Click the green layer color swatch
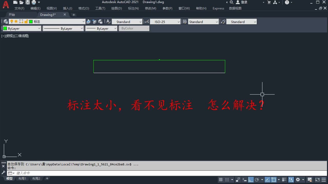The width and height of the screenshot is (328, 184). [x=31, y=21]
